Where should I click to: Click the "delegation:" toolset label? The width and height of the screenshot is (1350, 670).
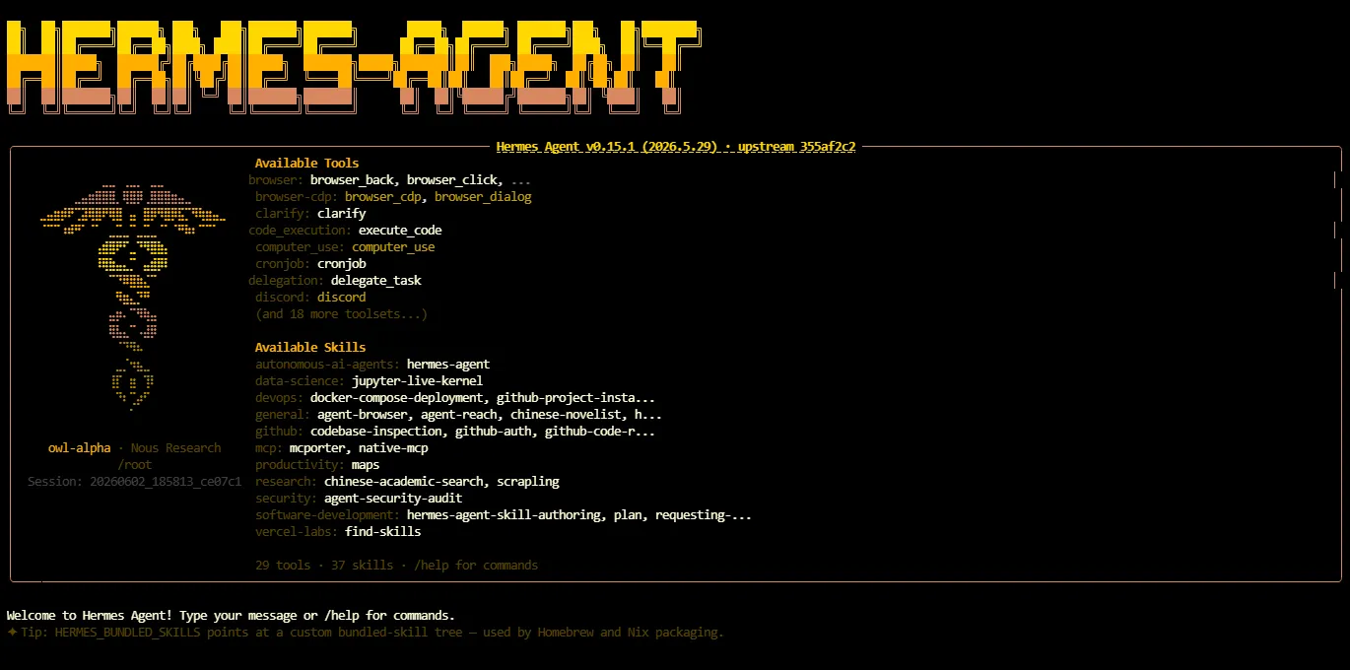(286, 281)
